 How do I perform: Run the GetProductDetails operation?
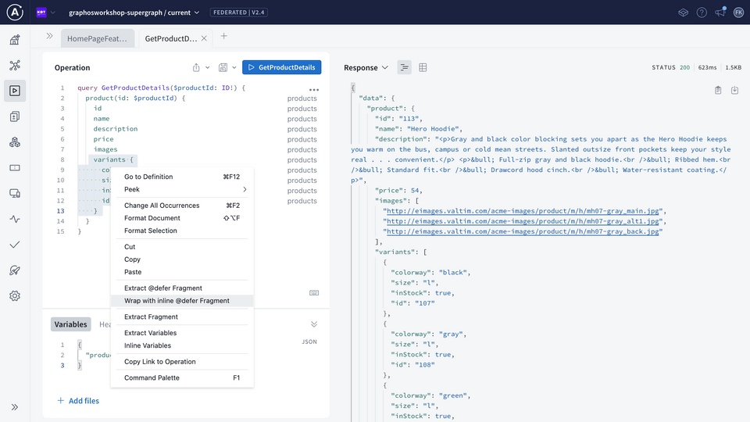click(282, 67)
